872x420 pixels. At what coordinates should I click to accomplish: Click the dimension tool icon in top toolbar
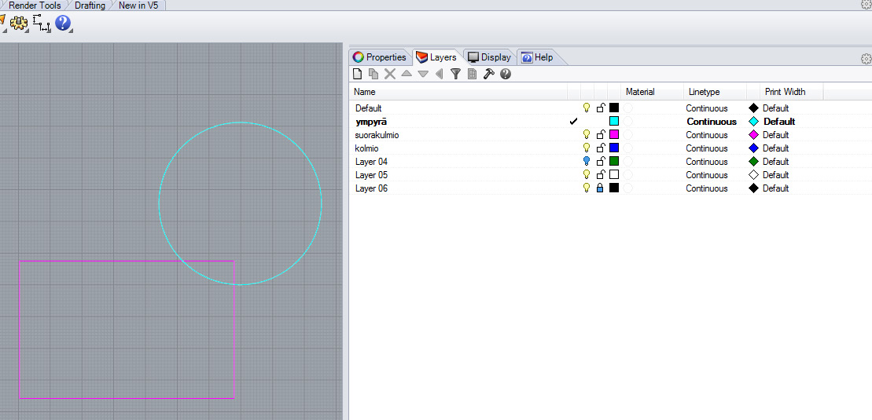(x=41, y=23)
